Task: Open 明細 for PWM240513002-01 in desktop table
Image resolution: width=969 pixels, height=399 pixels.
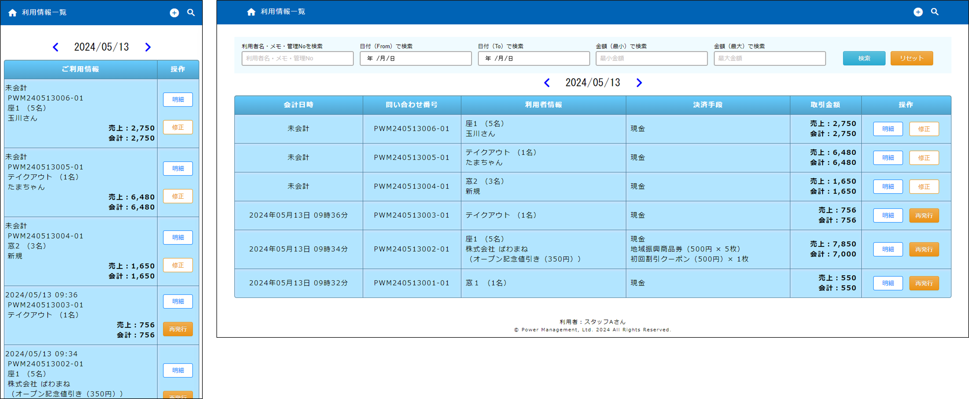Action: (x=888, y=249)
